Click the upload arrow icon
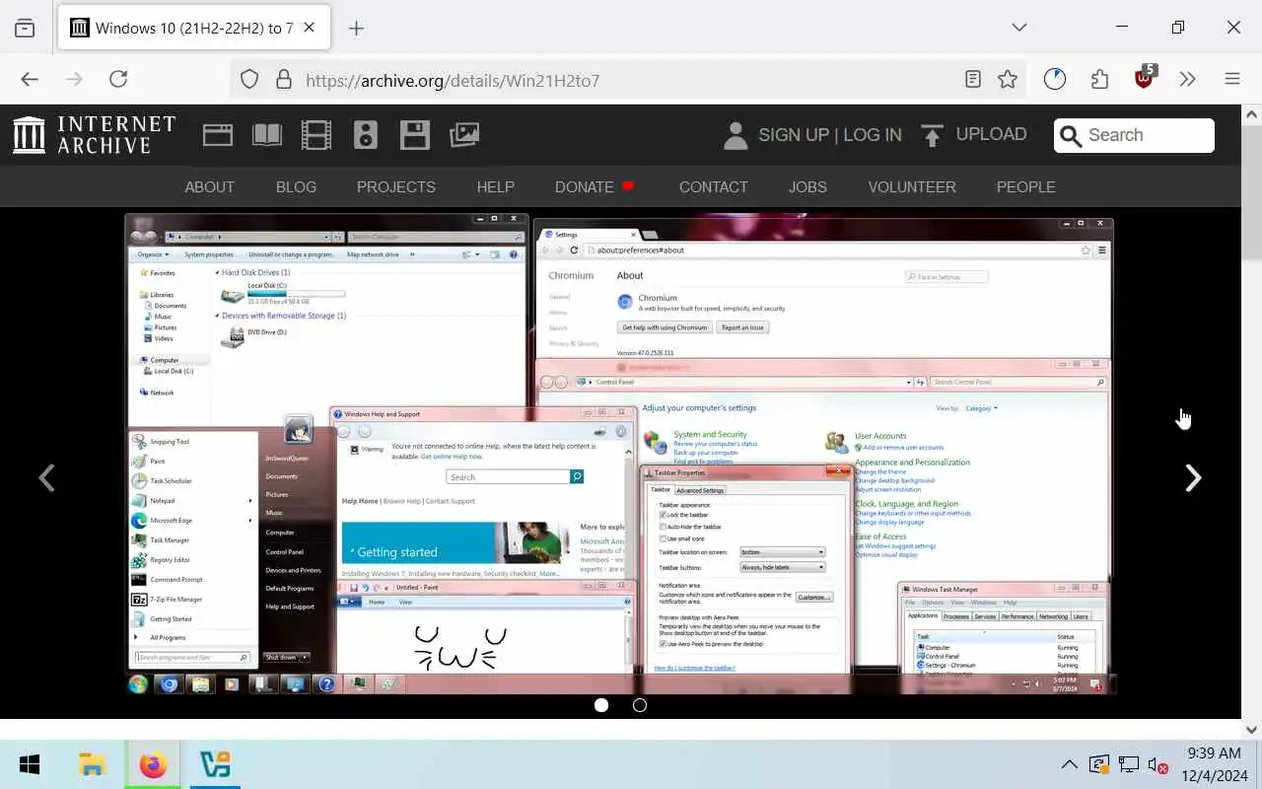 [x=933, y=135]
